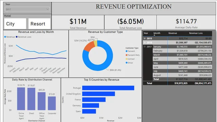
Task: Click the Revenue and Loss by Month title
Action: [36, 32]
